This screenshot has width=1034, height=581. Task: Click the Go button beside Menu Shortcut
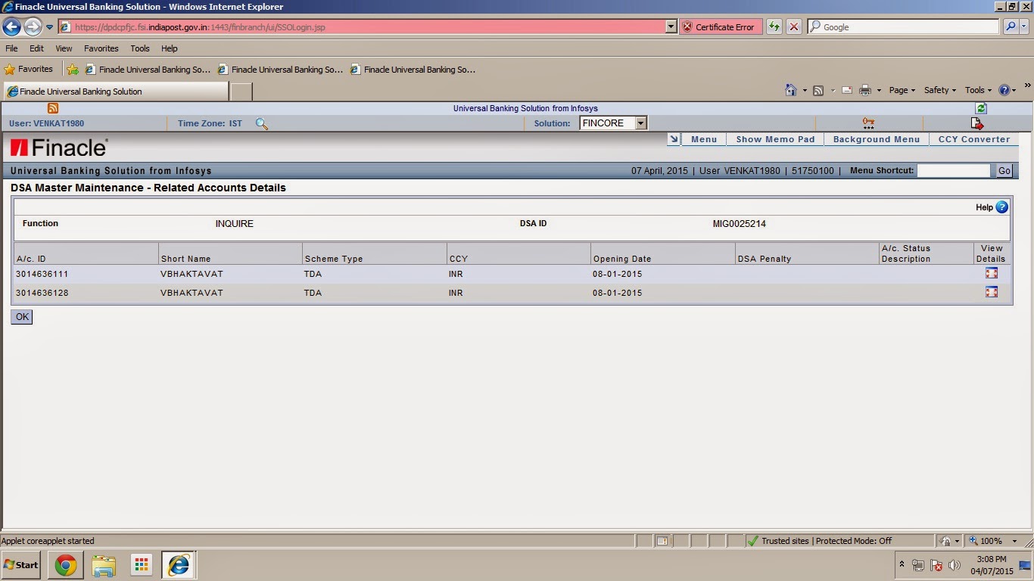1004,170
